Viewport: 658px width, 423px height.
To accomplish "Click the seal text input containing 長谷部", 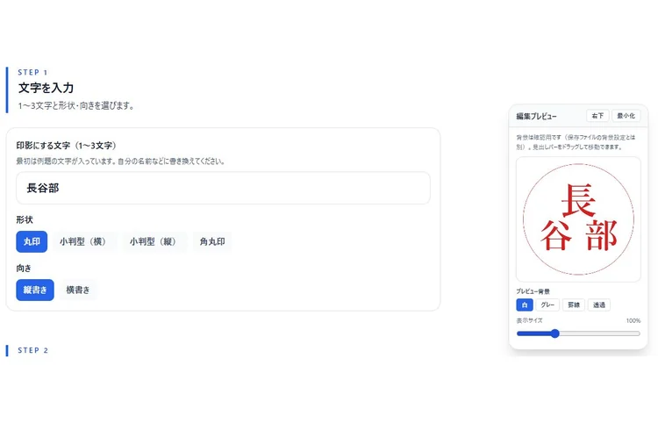I will (223, 188).
